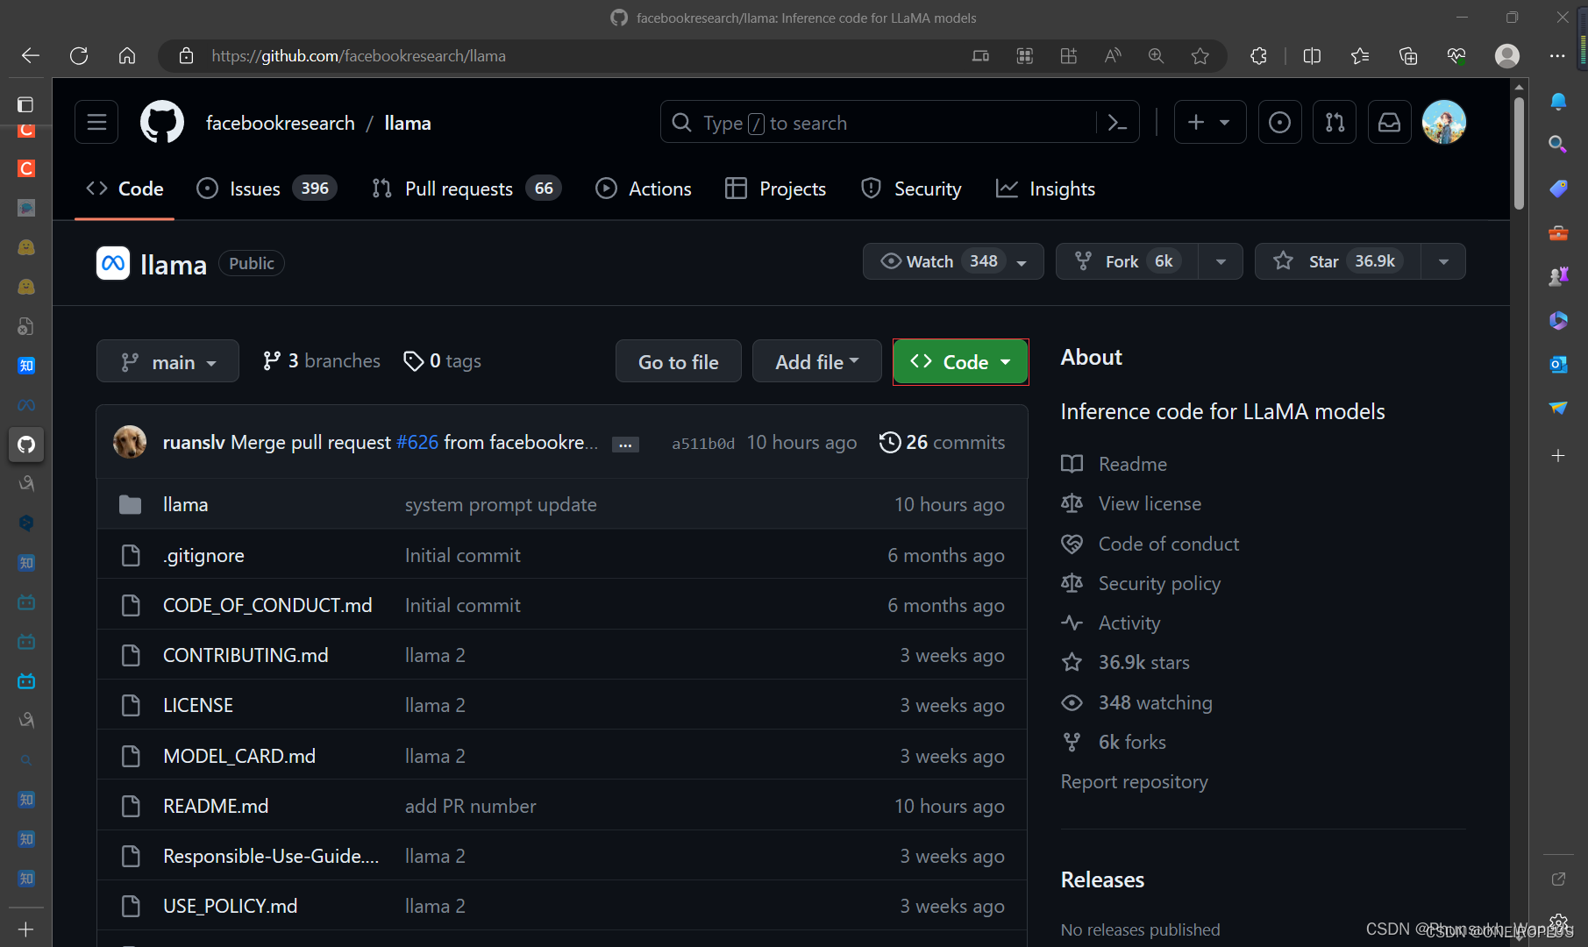Open the 0 tags link
Viewport: 1588px width, 947px height.
(442, 361)
